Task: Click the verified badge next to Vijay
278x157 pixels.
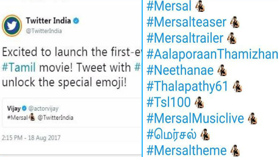Action: pos(24,108)
